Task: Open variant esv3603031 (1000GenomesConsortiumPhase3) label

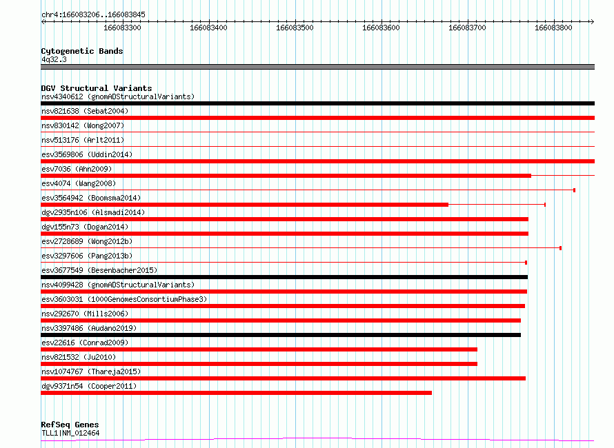Action: click(124, 299)
